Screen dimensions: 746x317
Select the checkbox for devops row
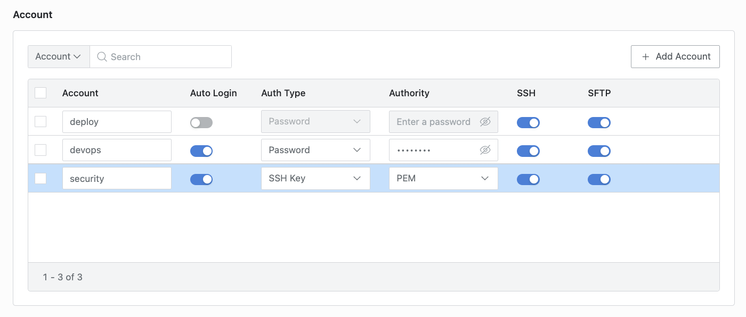point(40,150)
